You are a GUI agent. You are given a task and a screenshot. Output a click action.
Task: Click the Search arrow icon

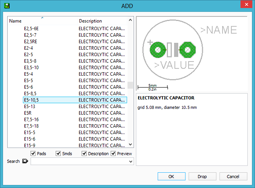[25, 161]
